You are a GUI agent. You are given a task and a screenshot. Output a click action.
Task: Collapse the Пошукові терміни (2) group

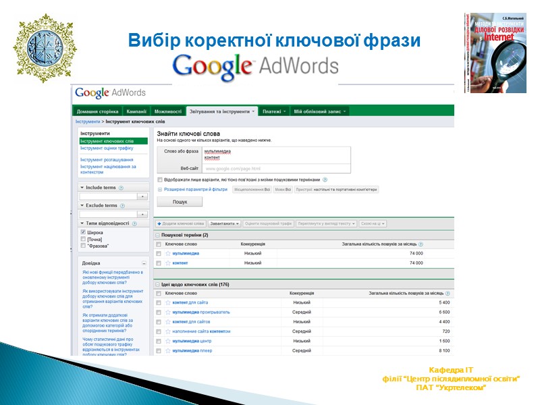[x=158, y=235]
